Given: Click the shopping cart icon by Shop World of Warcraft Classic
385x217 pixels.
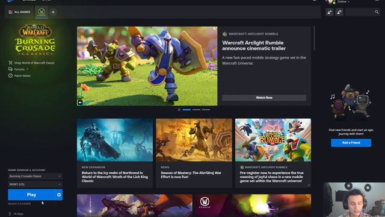Looking at the screenshot, I should (10, 63).
